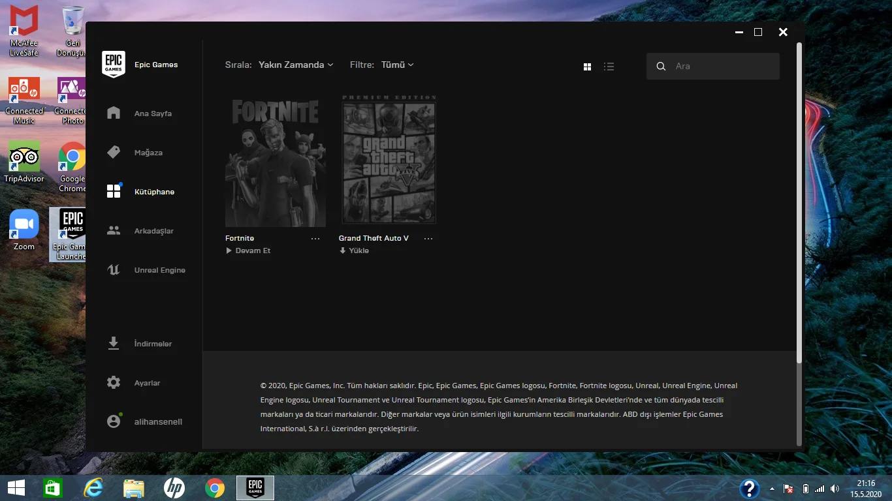Screen dimensions: 892x501
Task: Open Windows Store from taskbar
Action: 53,488
